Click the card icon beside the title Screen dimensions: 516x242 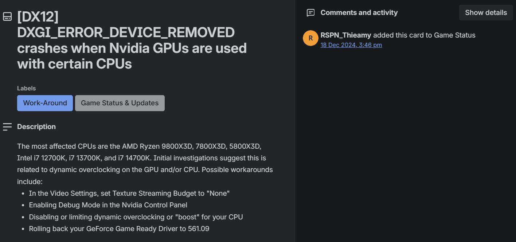pos(7,16)
